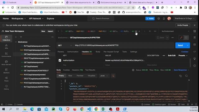Copy the response body with copy icon
Screen dimensions: 199x112
(x=181, y=76)
